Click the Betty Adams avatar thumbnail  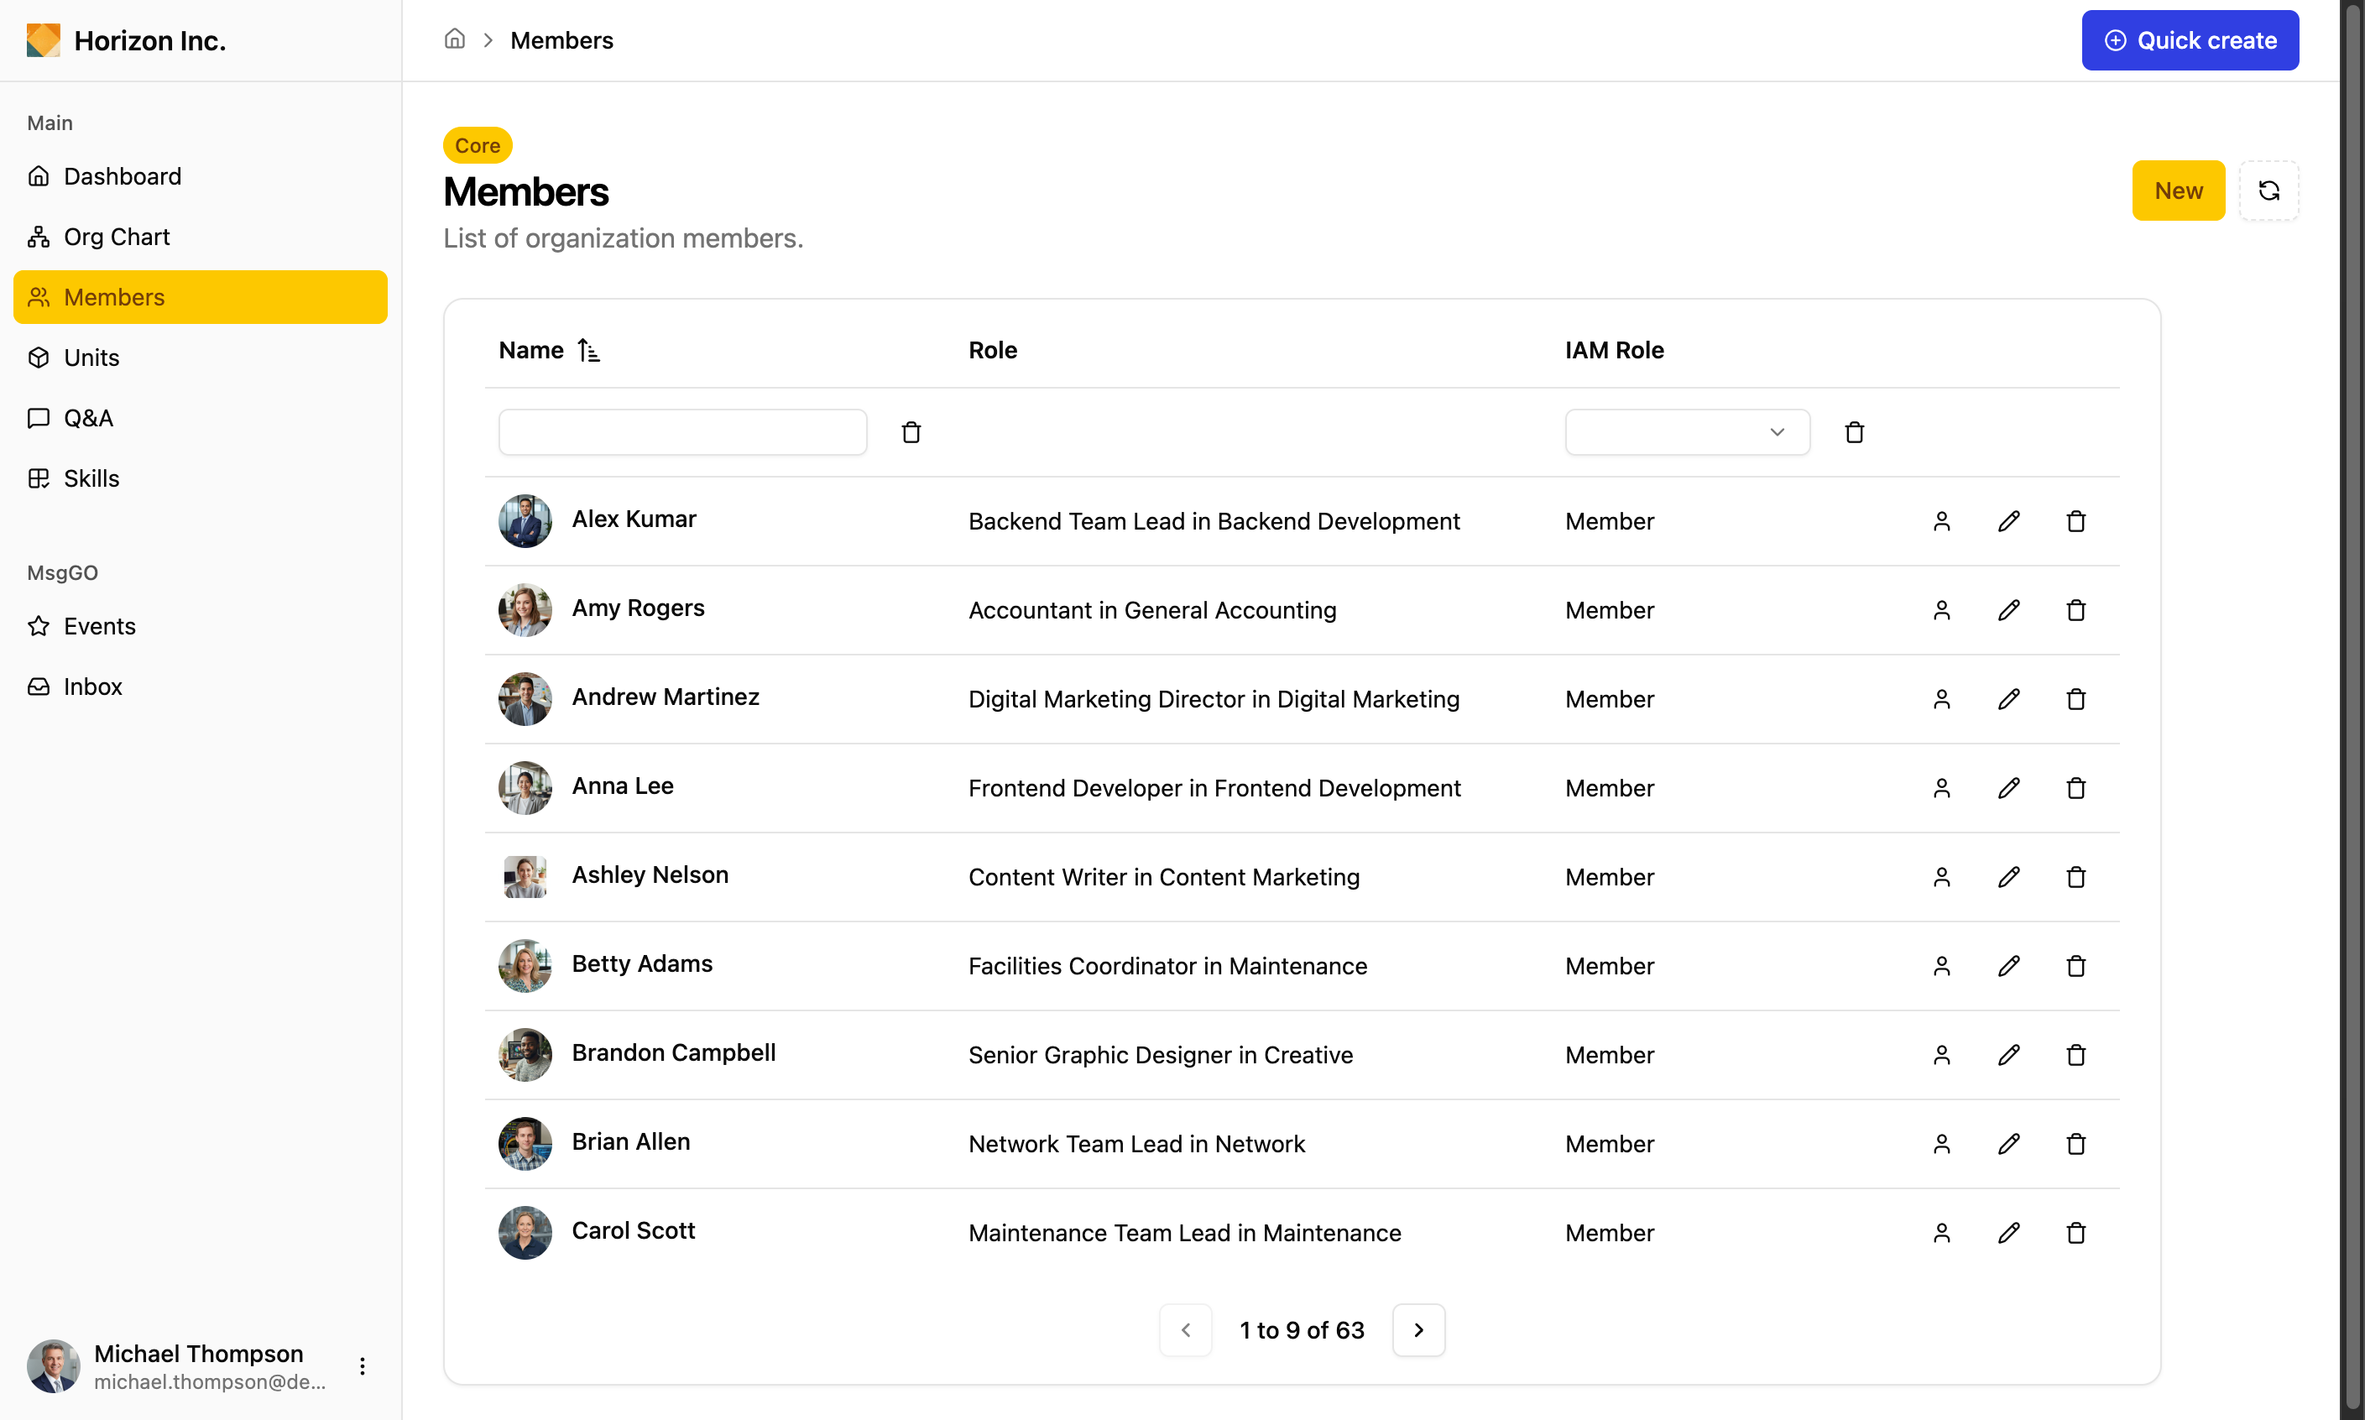525,965
